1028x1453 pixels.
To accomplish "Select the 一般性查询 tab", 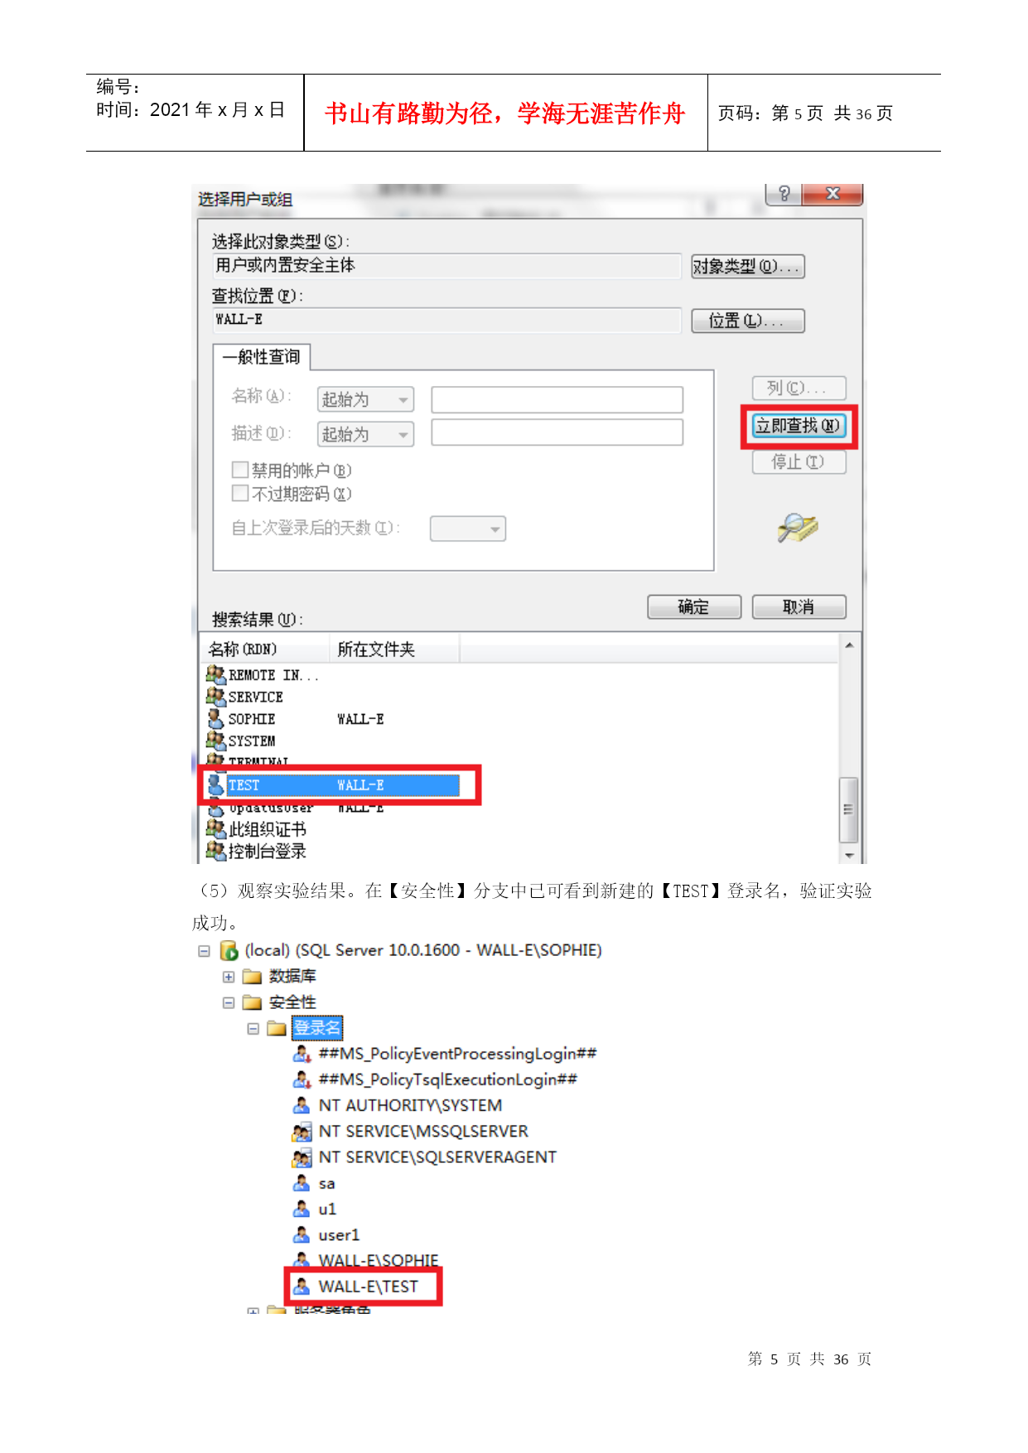I will tap(262, 357).
